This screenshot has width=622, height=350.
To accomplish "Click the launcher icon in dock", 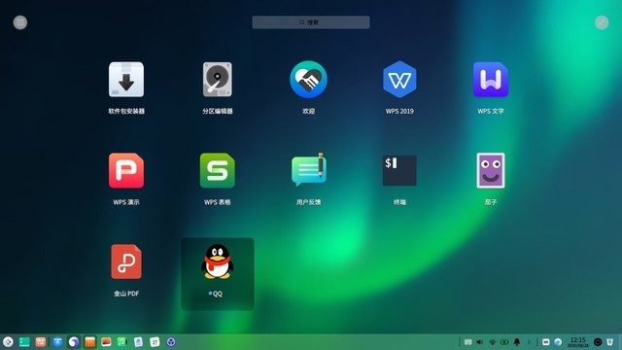I will (x=8, y=341).
